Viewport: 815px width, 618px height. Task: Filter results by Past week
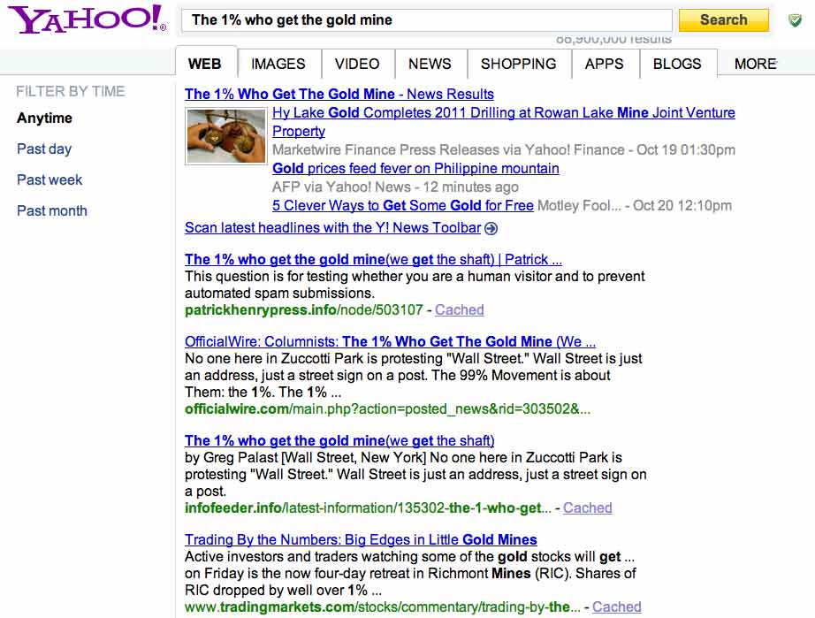click(x=50, y=179)
